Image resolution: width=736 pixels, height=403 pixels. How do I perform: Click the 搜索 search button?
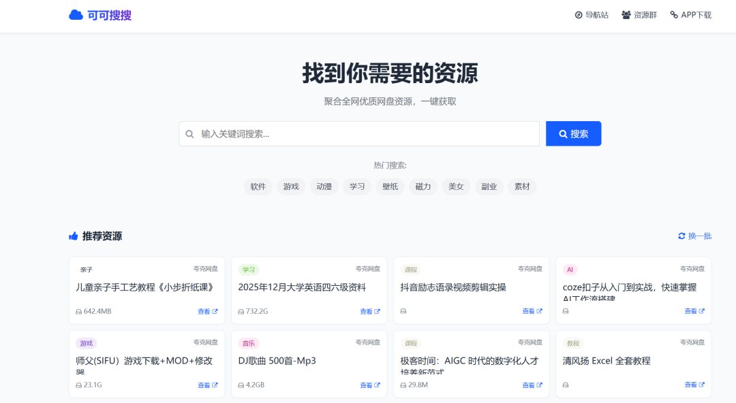click(573, 133)
